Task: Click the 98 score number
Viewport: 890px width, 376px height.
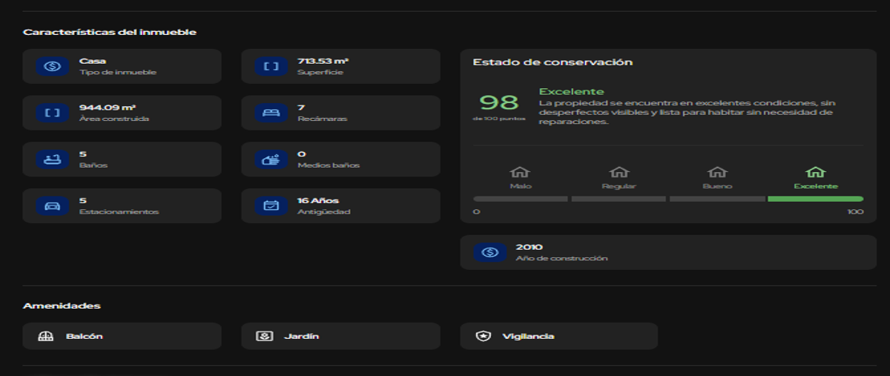Action: [498, 102]
